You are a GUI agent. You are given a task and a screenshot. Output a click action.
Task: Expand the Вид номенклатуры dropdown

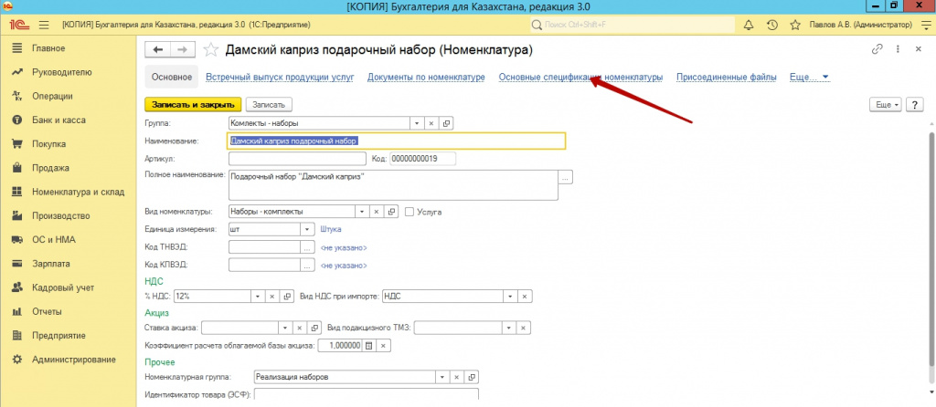coord(362,212)
